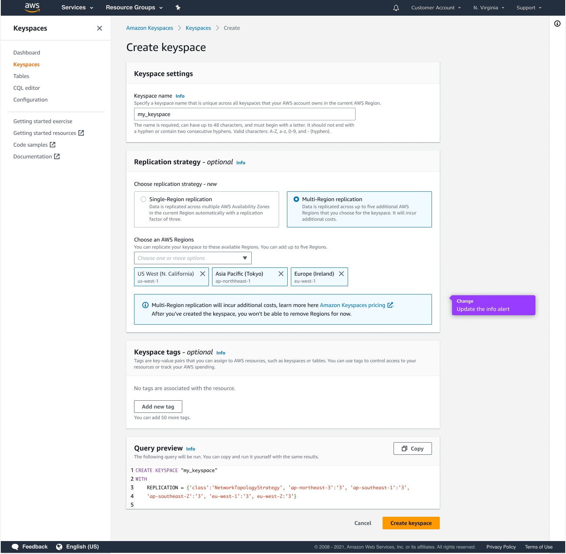This screenshot has height=554, width=566.
Task: Open Code samples via its external link icon
Action: tap(53, 144)
